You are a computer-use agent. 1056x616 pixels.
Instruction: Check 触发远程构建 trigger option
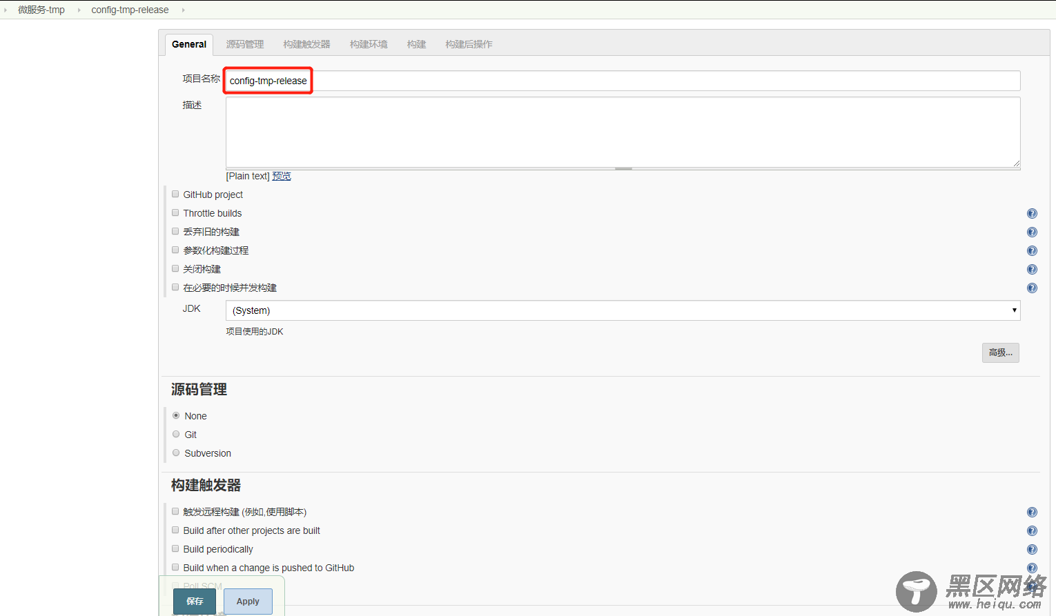[x=175, y=512]
